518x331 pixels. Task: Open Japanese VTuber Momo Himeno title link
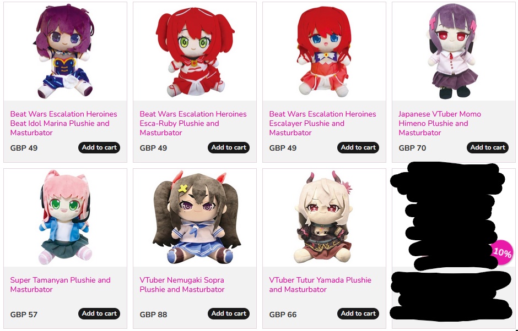[440, 123]
